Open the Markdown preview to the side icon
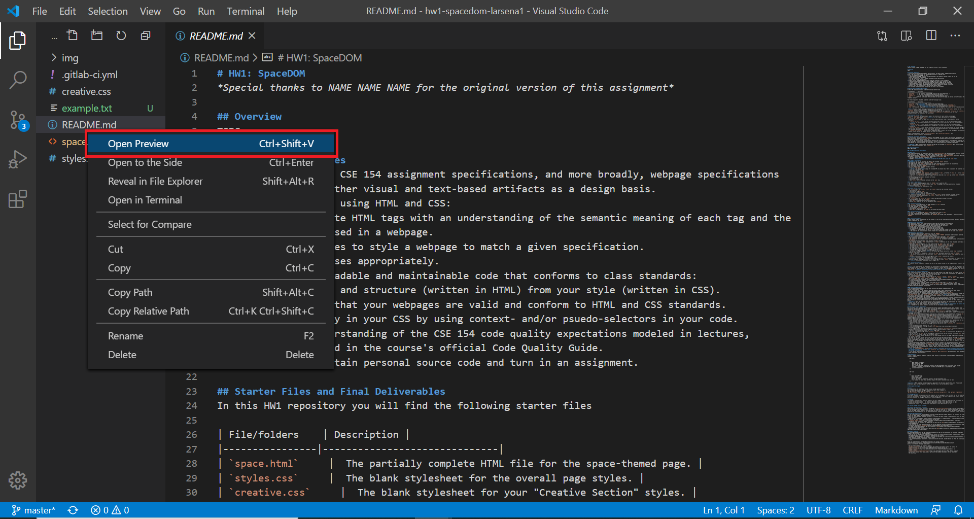 pyautogui.click(x=907, y=36)
